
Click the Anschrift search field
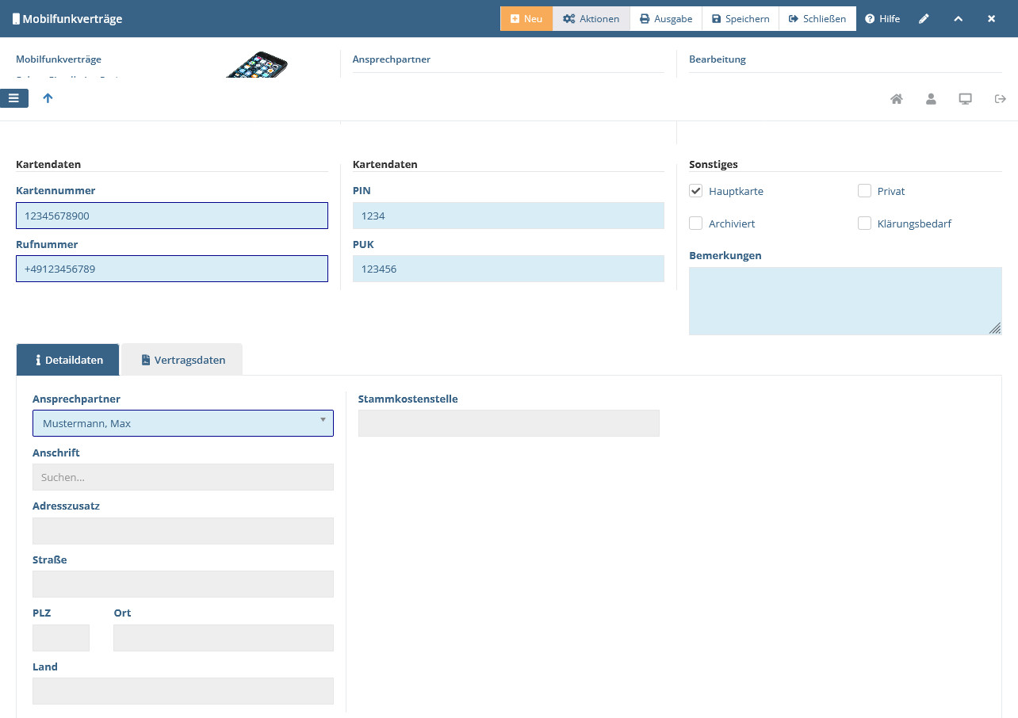pos(183,477)
